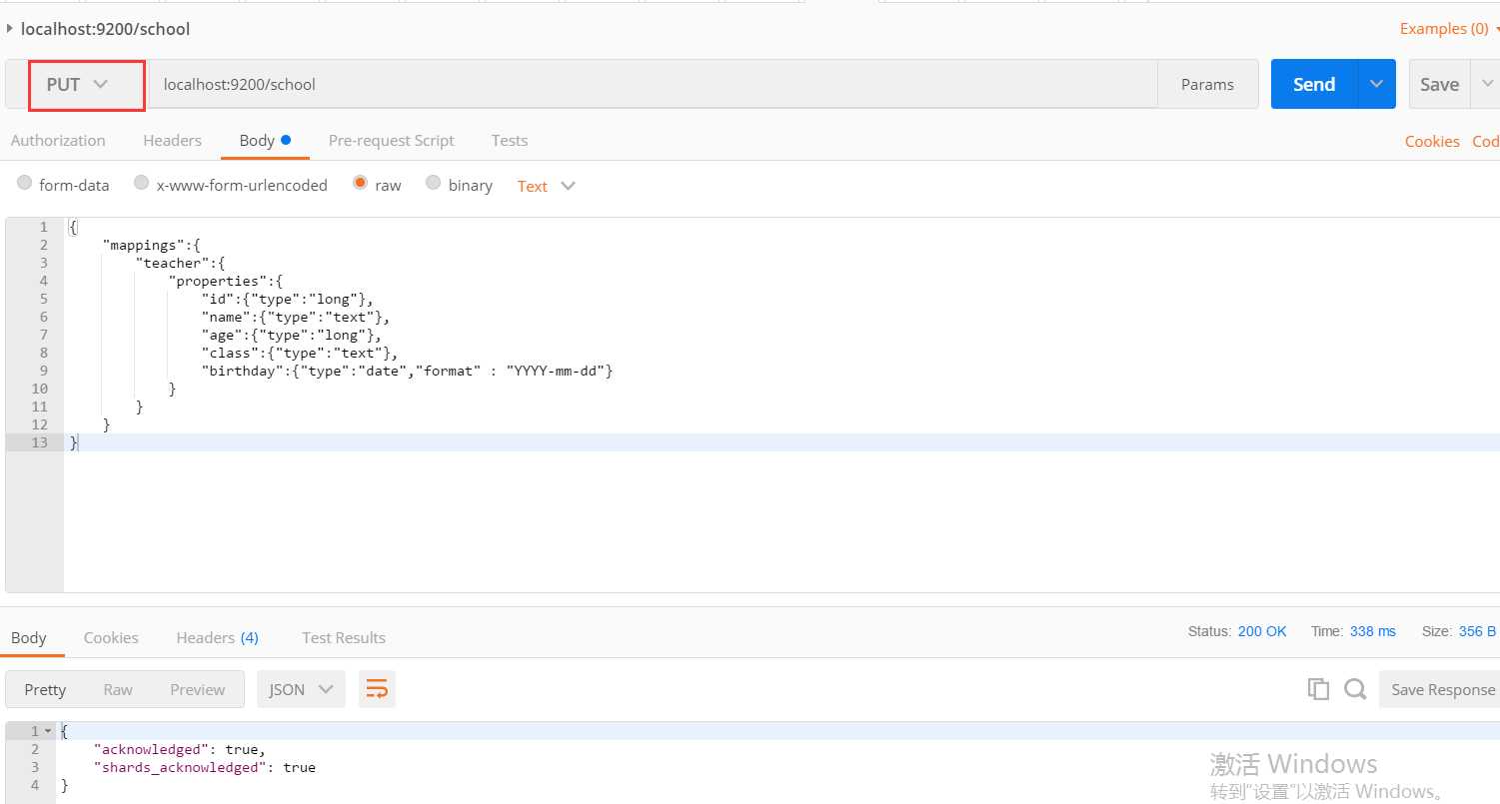Open the PUT HTTP method dropdown
The height and width of the screenshot is (804, 1500).
coord(77,85)
